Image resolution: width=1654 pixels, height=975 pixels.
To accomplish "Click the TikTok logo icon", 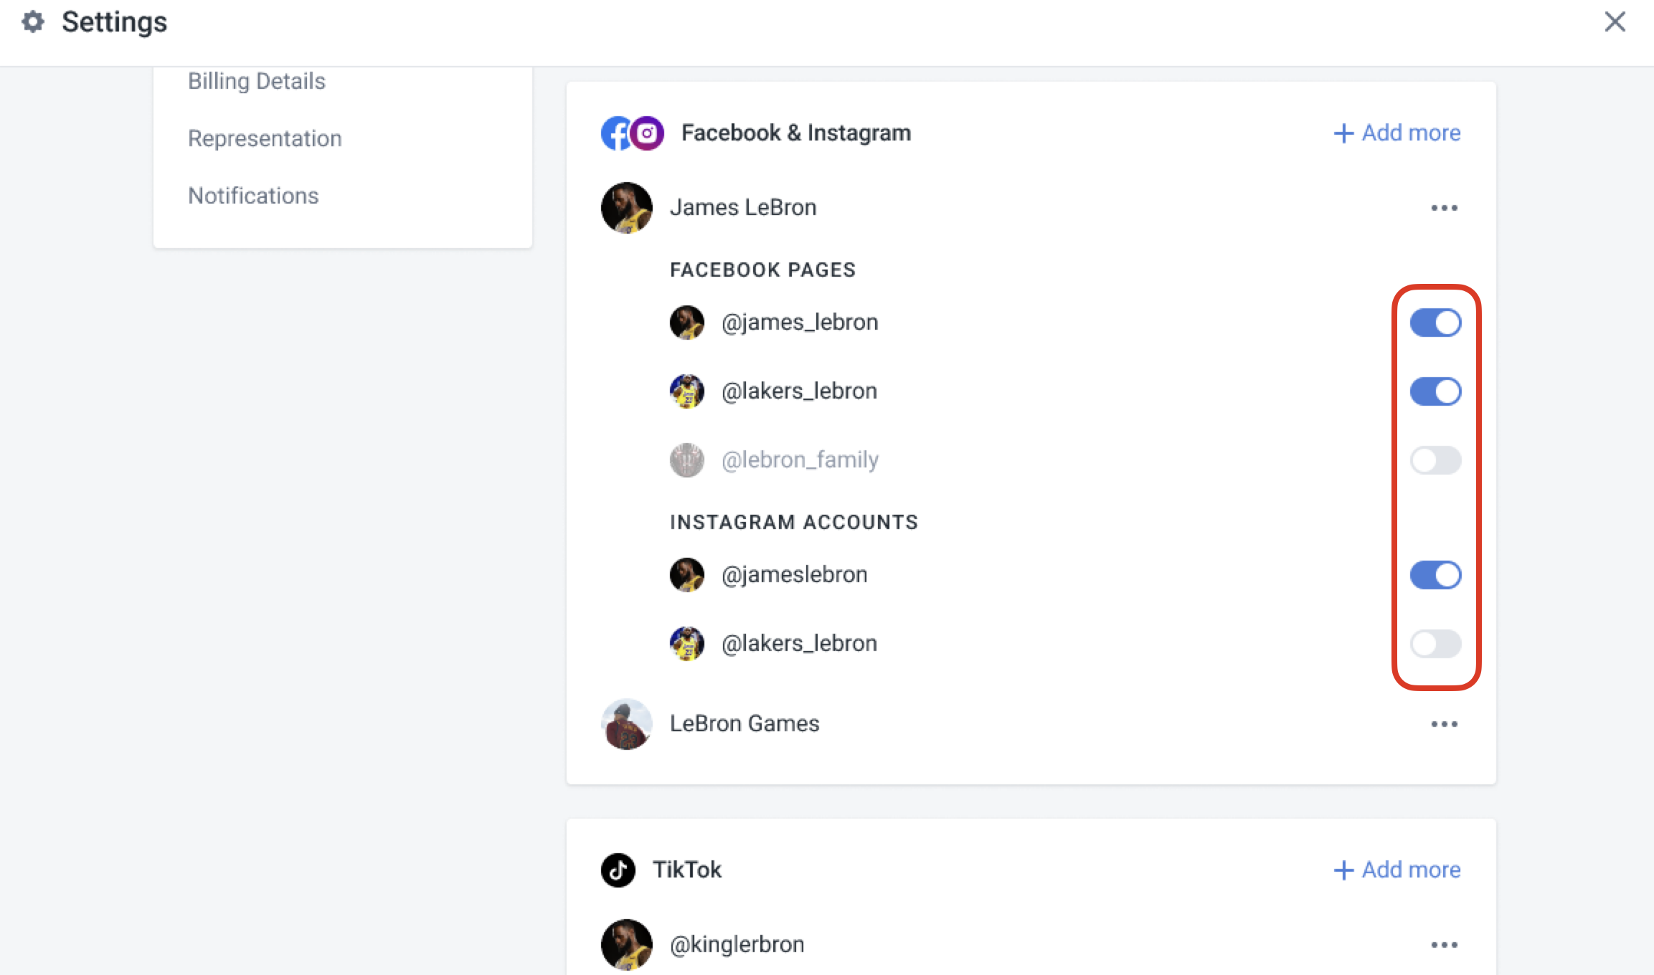I will coord(618,870).
